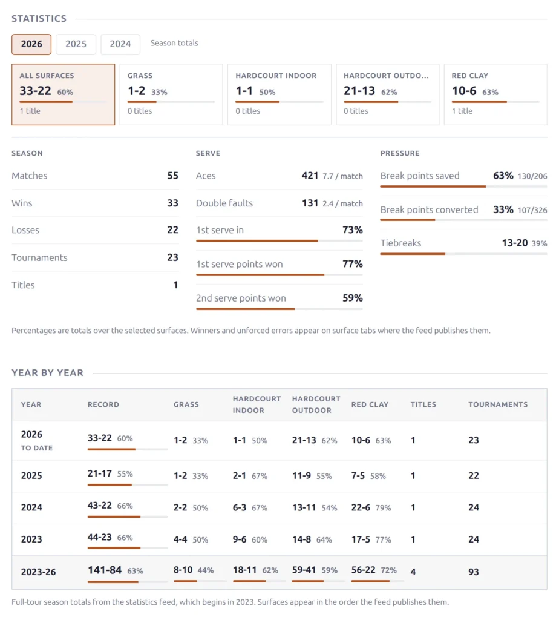Click the TITLES column header
The image size is (559, 620).
423,404
